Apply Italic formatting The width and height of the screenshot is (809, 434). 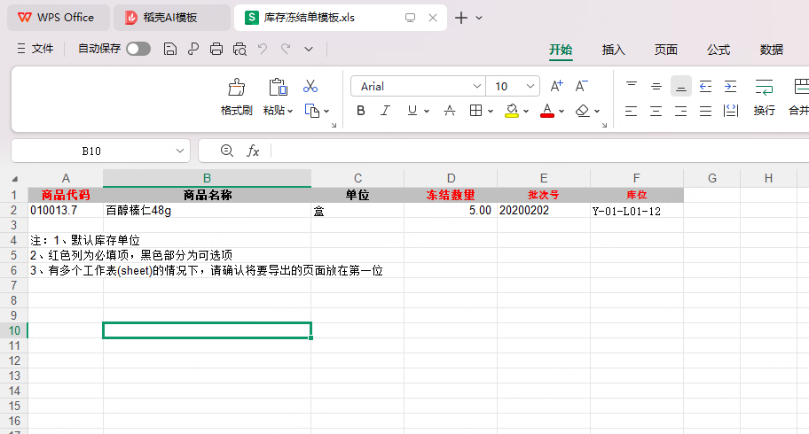click(x=385, y=111)
